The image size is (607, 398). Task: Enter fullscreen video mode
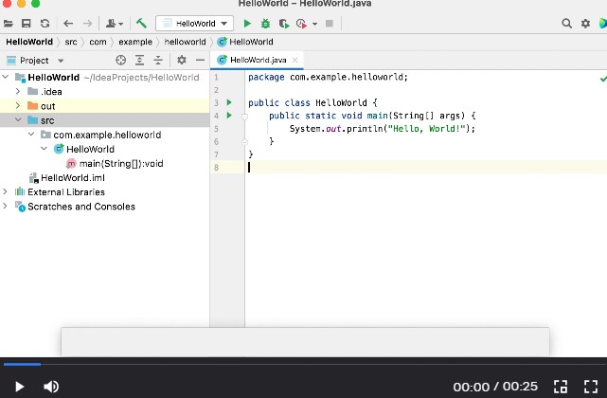click(x=591, y=387)
